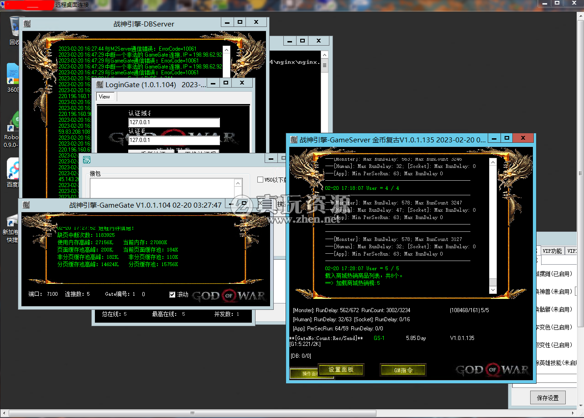Click the second 127.0.0.1 field in LoginGate
Image resolution: width=584 pixels, height=418 pixels.
point(174,141)
